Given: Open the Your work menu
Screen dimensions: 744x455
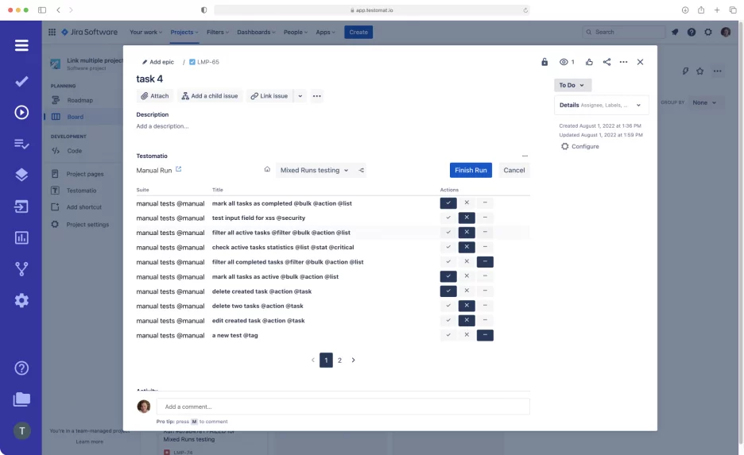Looking at the screenshot, I should [145, 33].
